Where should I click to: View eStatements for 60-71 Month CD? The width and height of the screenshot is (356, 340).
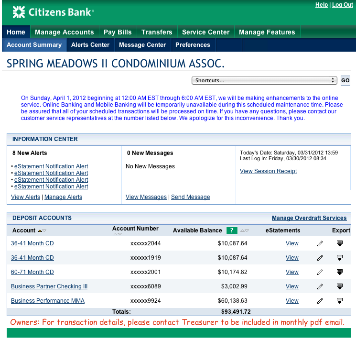click(292, 272)
